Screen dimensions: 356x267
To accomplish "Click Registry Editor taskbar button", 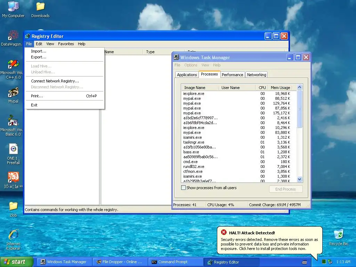I will click(x=231, y=262).
